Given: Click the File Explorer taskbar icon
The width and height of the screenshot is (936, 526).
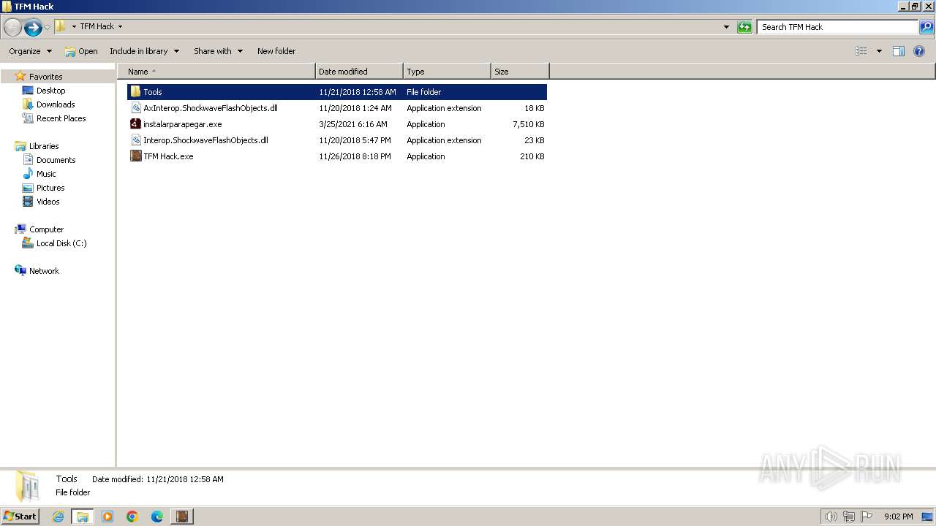Looking at the screenshot, I should (83, 517).
